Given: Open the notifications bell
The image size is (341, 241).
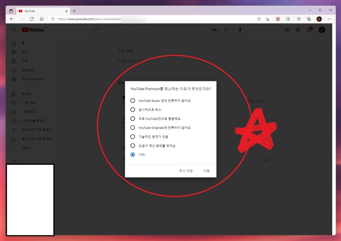Looking at the screenshot, I should 309,30.
